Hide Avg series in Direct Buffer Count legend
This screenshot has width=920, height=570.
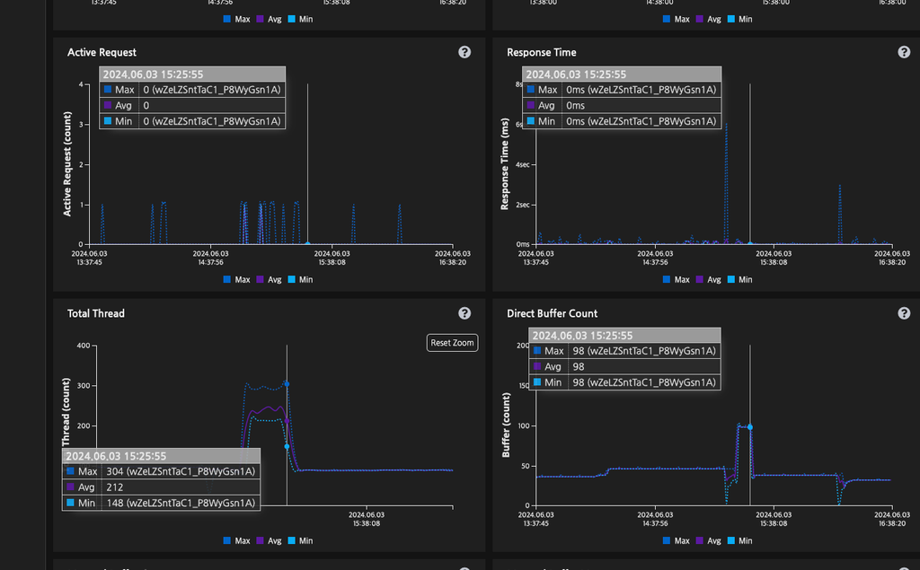(x=708, y=541)
